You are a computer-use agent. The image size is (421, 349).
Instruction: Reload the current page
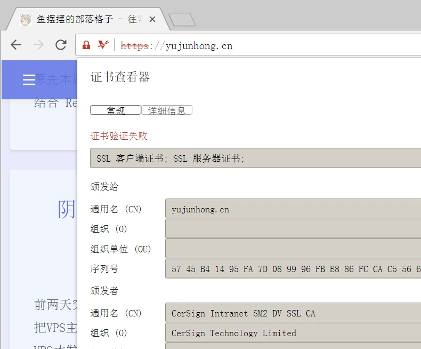(61, 45)
